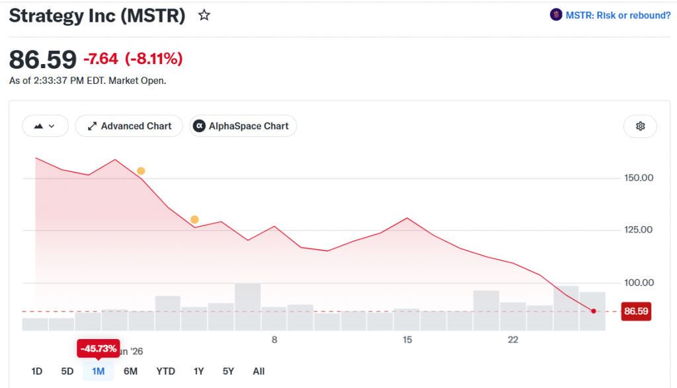The width and height of the screenshot is (677, 388).
Task: Click the red 86.59 price label
Action: pyautogui.click(x=636, y=311)
